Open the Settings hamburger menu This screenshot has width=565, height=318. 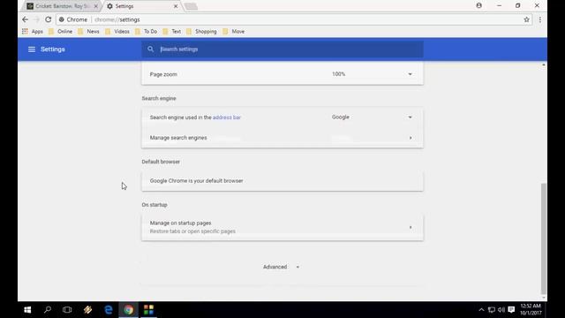(32, 49)
